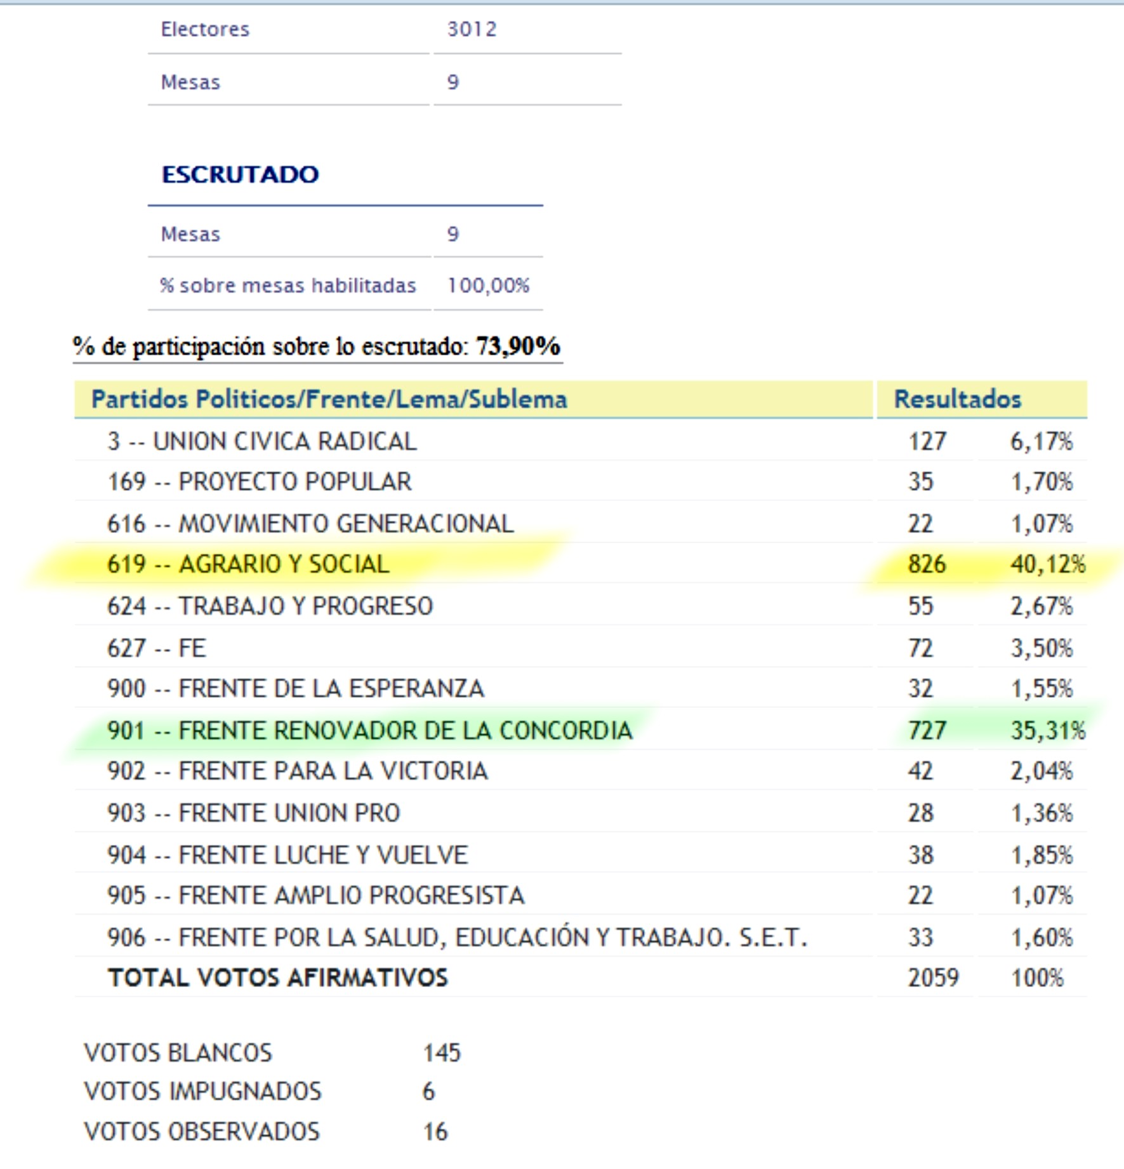Select the Electores value 3012

[472, 29]
